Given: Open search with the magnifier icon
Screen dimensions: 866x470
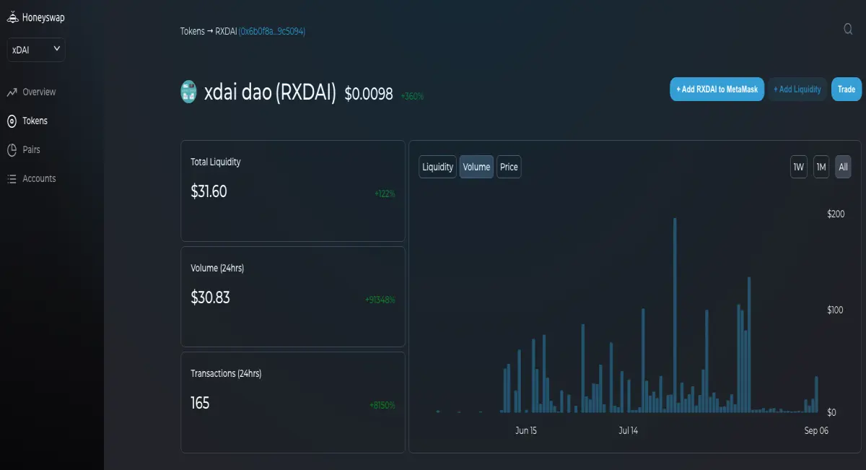Looking at the screenshot, I should tap(849, 29).
